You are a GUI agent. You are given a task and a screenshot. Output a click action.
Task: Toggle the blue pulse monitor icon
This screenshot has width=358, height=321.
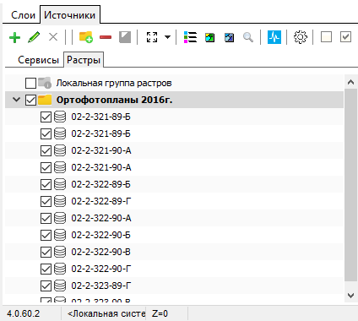(x=274, y=37)
